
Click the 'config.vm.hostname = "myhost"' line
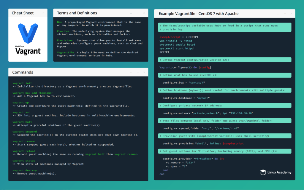click(x=186, y=98)
